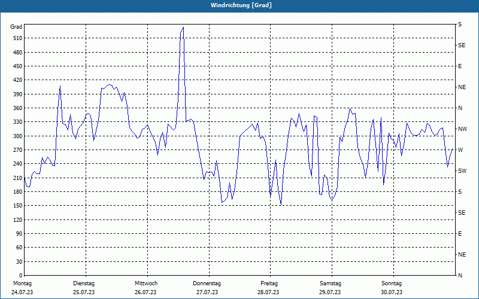Viewport: 479px width, 299px height.
Task: Click the W compass label on right axis
Action: coord(460,150)
